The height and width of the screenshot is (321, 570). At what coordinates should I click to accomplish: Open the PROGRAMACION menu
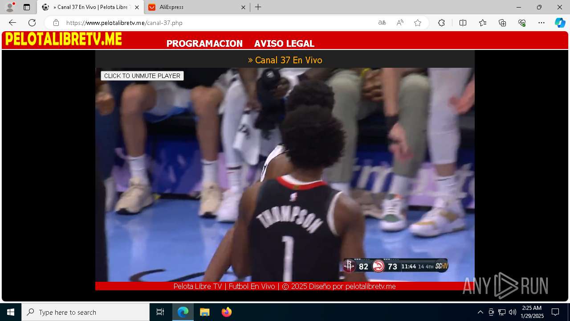pyautogui.click(x=204, y=44)
